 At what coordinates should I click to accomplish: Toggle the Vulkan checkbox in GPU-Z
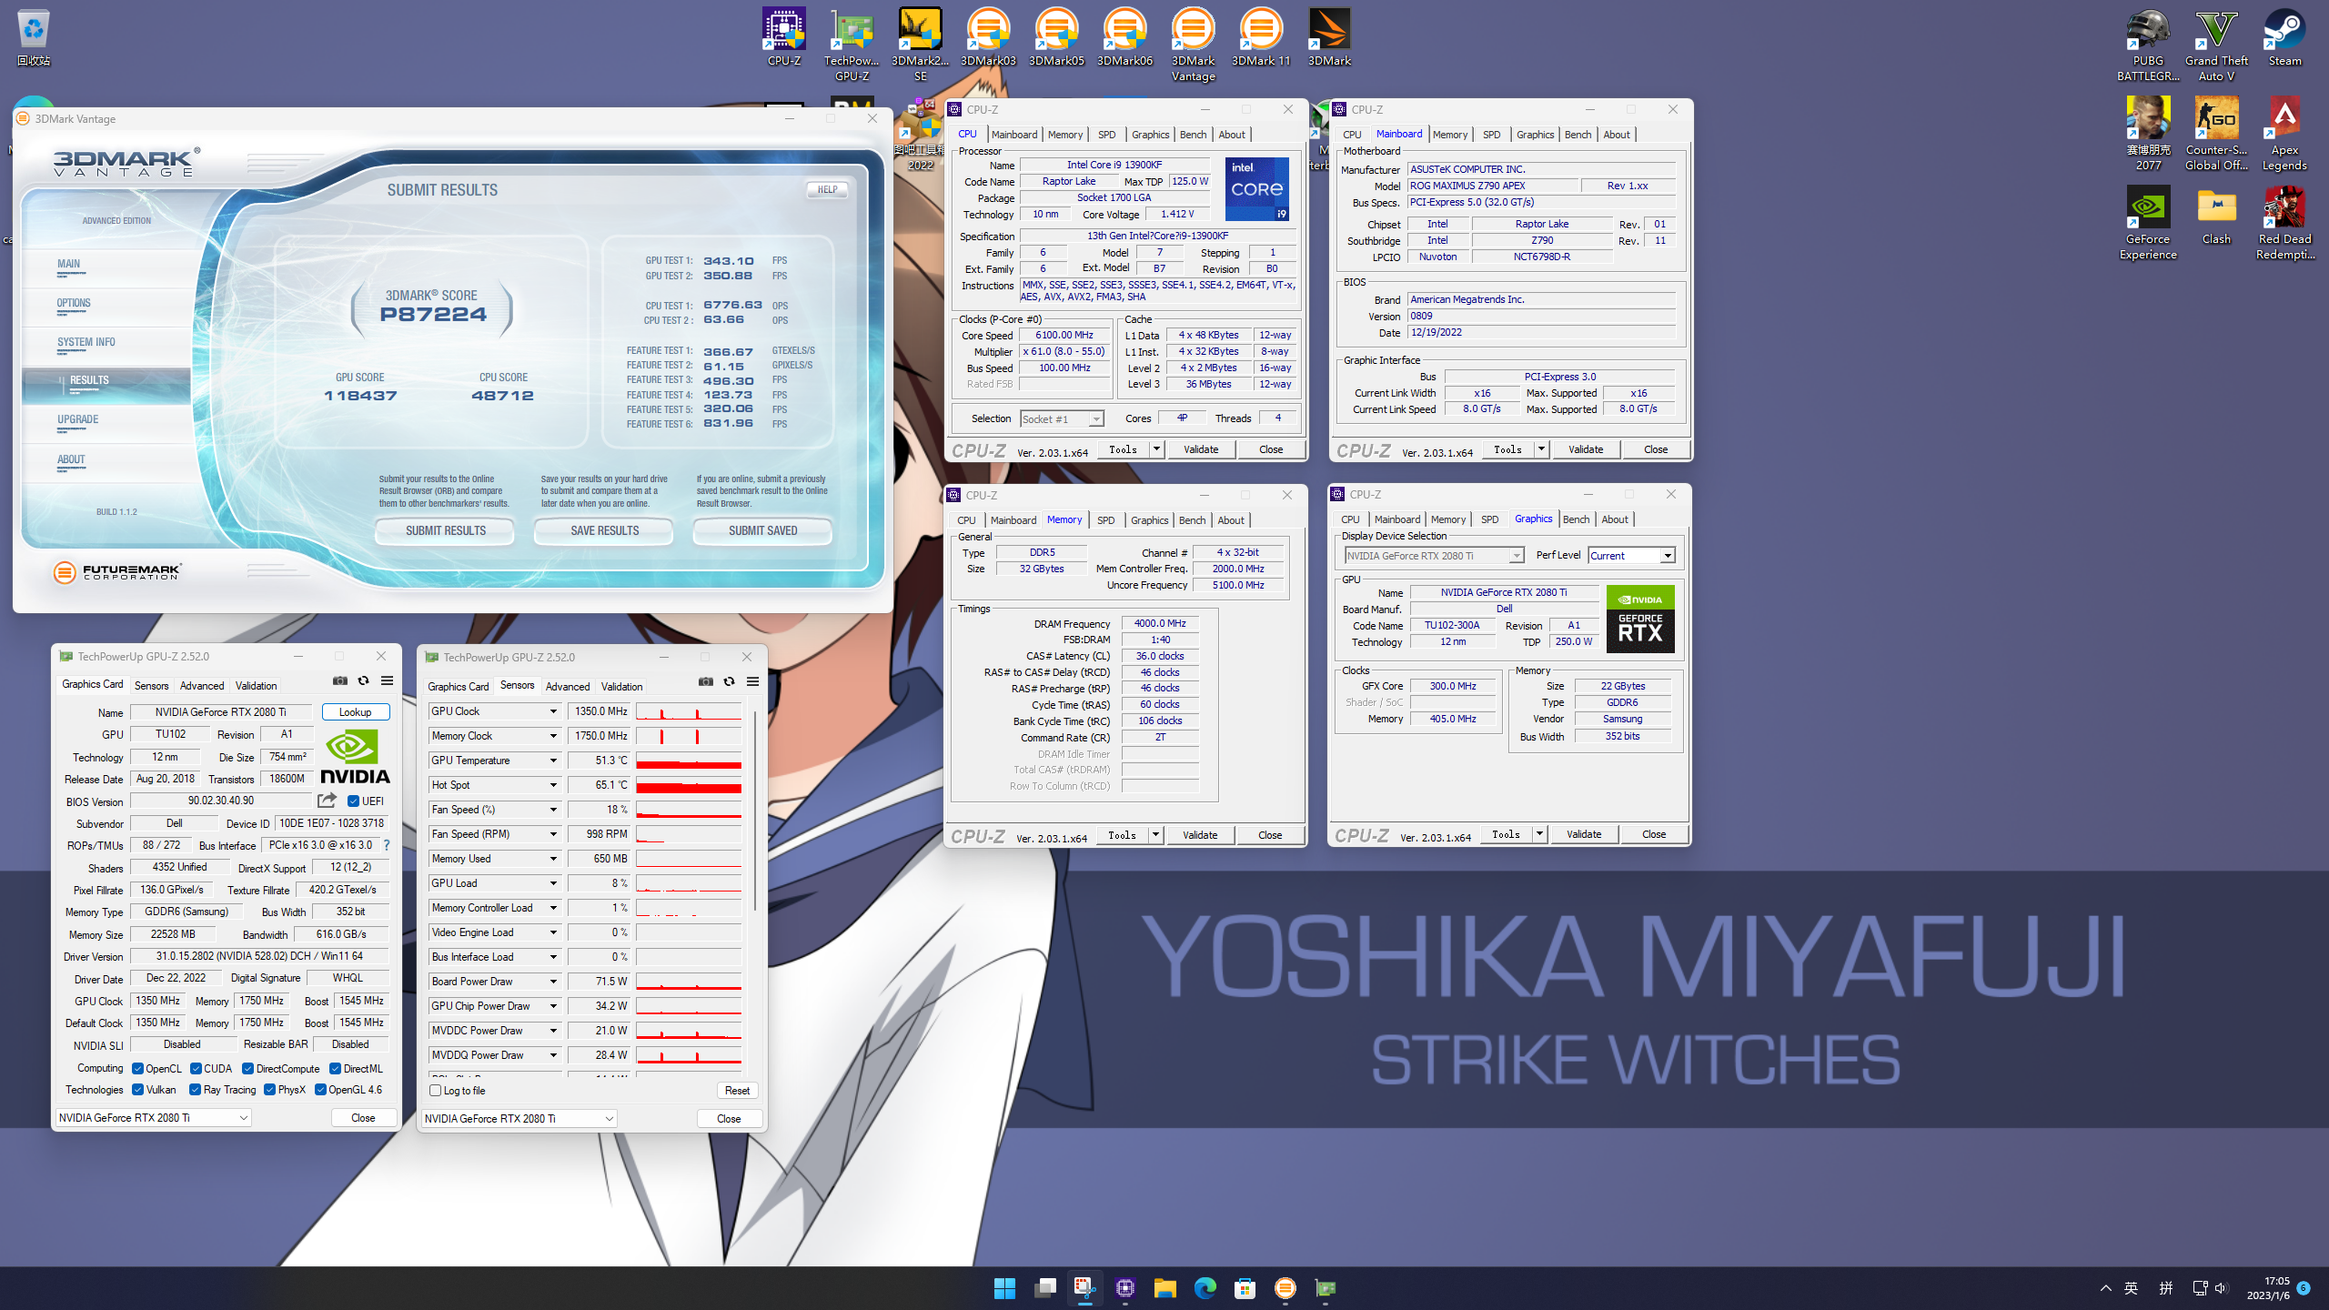(137, 1090)
